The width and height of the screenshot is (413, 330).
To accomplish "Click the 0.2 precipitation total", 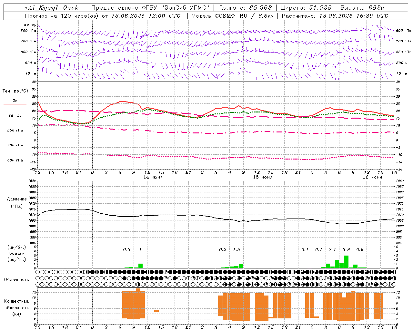I will [223, 249].
